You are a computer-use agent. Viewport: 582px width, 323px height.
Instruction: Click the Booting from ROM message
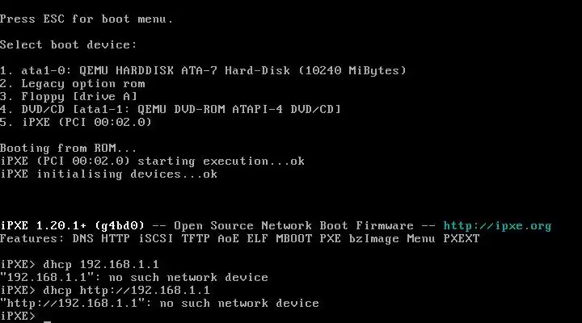[68, 149]
